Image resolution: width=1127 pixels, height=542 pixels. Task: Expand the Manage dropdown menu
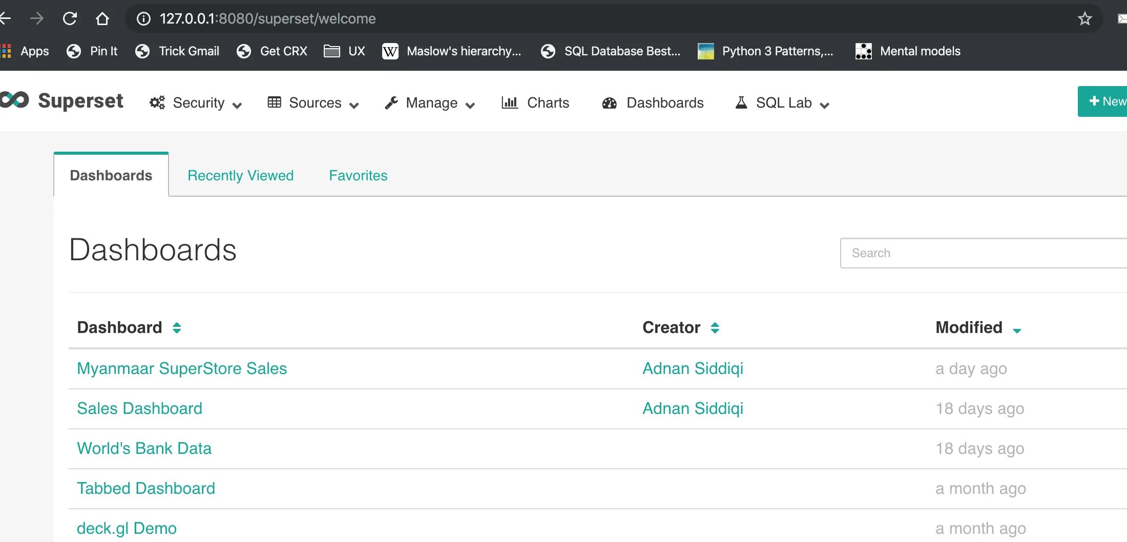point(430,103)
